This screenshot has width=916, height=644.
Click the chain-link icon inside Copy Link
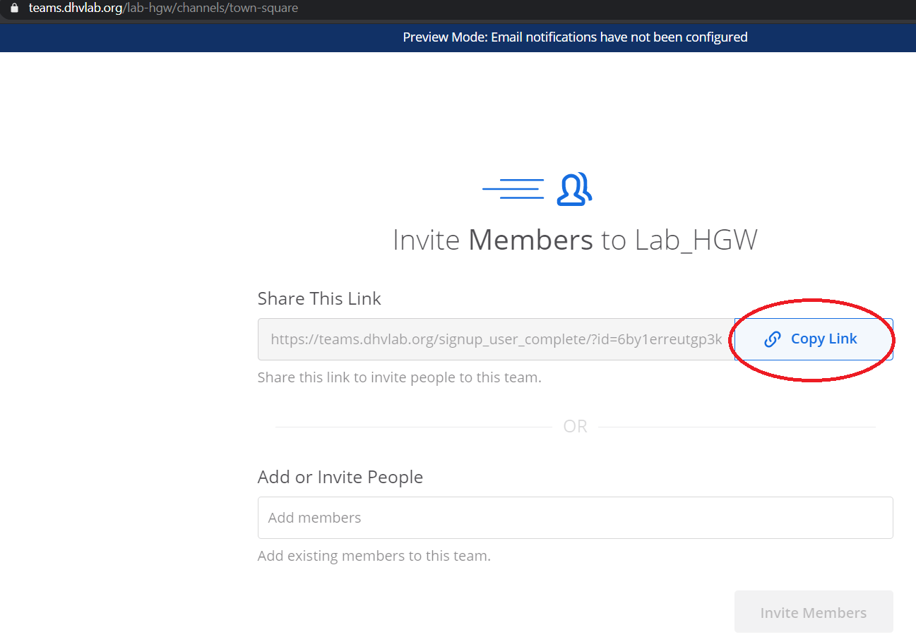[x=773, y=339]
